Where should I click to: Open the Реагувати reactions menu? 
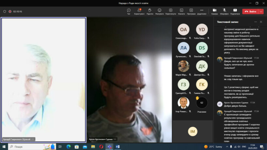[x=160, y=11]
